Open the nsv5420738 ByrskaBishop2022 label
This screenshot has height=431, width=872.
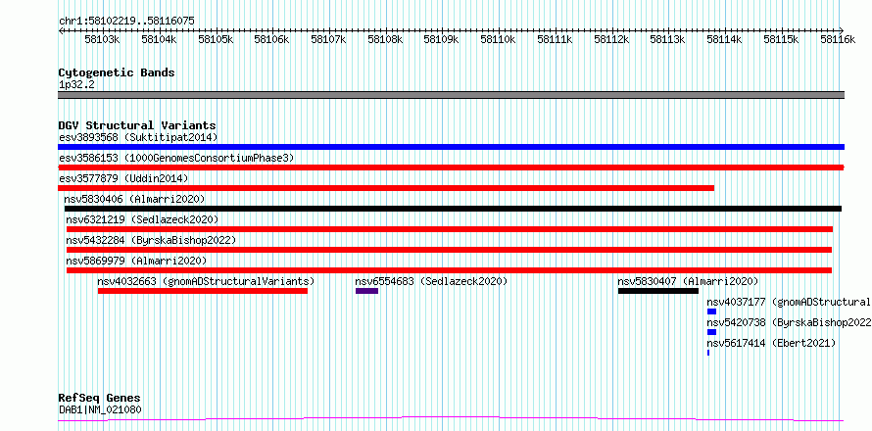789,322
